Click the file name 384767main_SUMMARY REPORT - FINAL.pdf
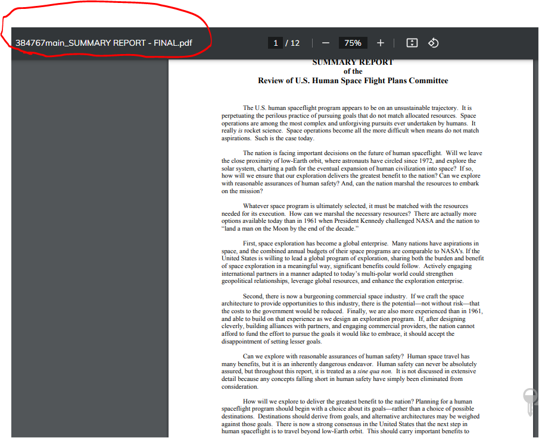This screenshot has height=438, width=539. click(104, 43)
